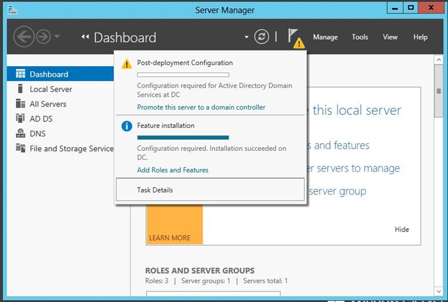Select Dashboard in the left navigation
Screen dimensions: 448x302
pos(61,74)
